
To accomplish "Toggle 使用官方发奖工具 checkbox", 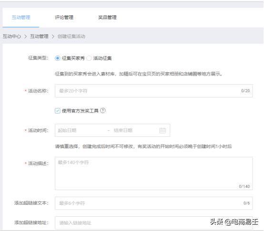I will click(x=57, y=111).
